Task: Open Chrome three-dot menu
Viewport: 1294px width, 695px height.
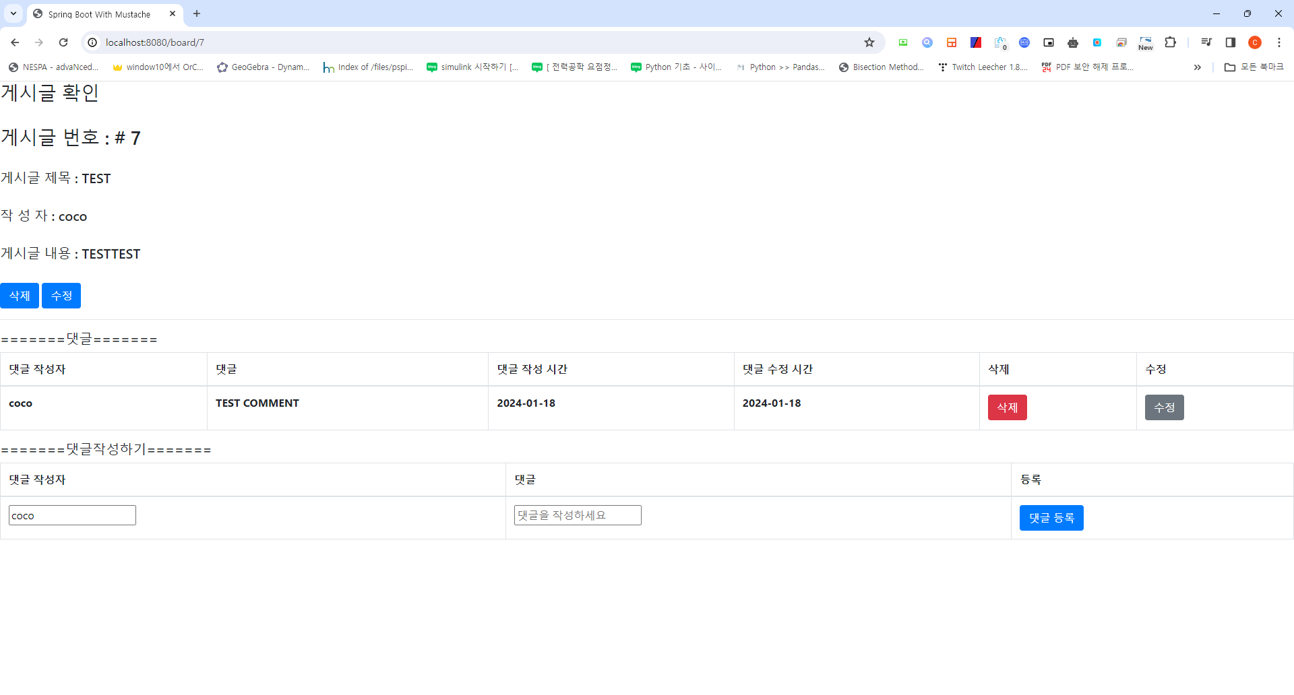Action: (x=1279, y=42)
